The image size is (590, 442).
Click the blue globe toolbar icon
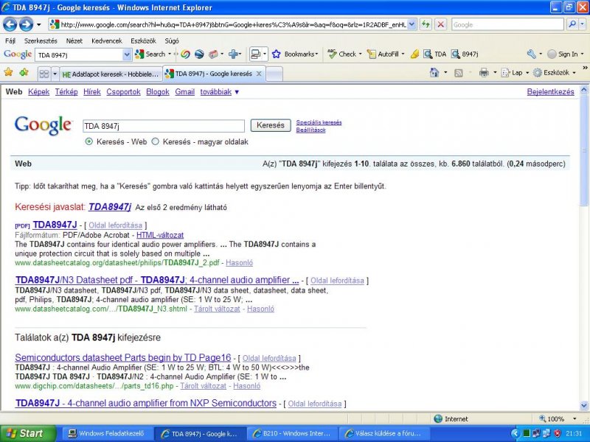199,55
